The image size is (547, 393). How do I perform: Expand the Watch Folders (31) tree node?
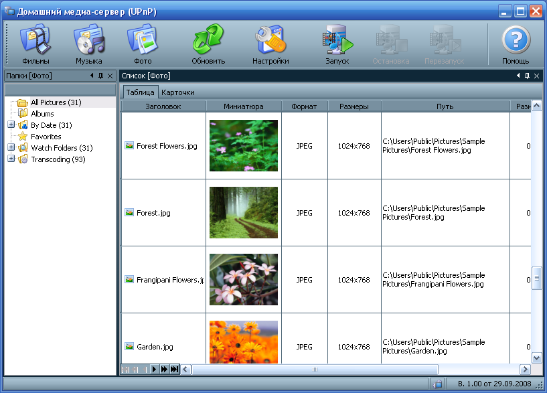11,147
